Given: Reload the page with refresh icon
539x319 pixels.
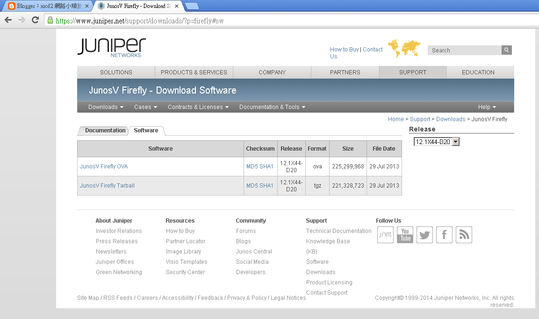Looking at the screenshot, I should click(35, 20).
